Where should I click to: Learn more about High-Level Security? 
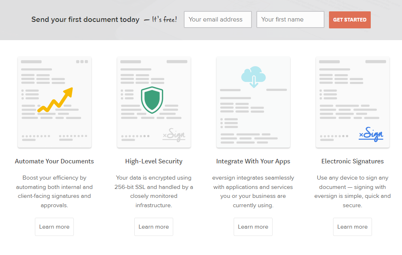[154, 227]
